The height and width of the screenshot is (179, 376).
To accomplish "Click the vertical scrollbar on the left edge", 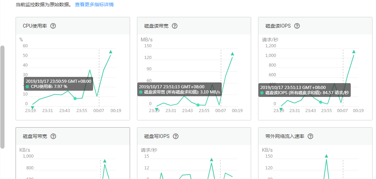I will 2,97.
